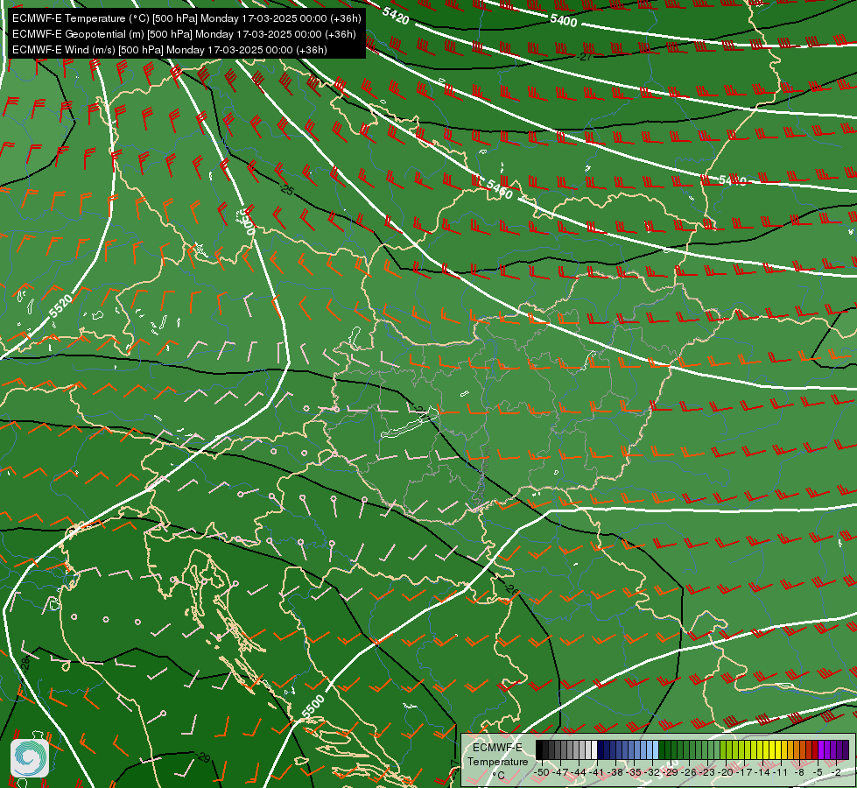Viewport: 857px width, 788px height.
Task: Click the -41 legend scale value
Action: tap(597, 772)
